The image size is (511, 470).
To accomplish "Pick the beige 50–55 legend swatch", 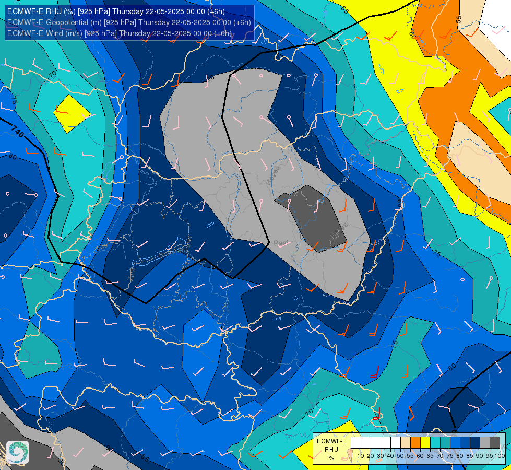I will coord(406,442).
